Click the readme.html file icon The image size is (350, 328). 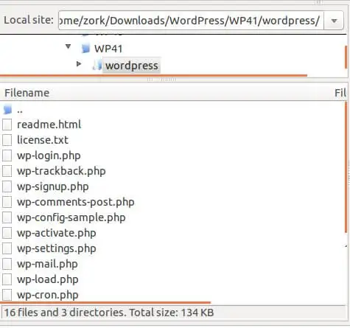tap(7, 125)
